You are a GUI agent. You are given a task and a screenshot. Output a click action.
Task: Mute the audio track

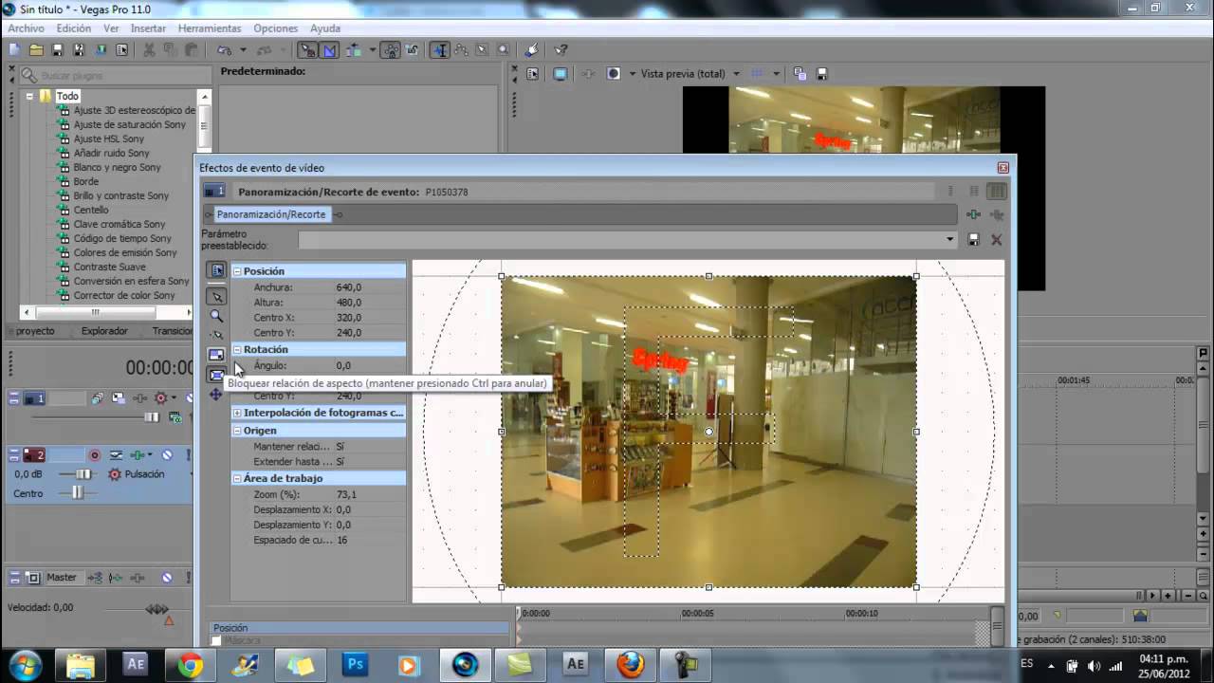[x=168, y=455]
